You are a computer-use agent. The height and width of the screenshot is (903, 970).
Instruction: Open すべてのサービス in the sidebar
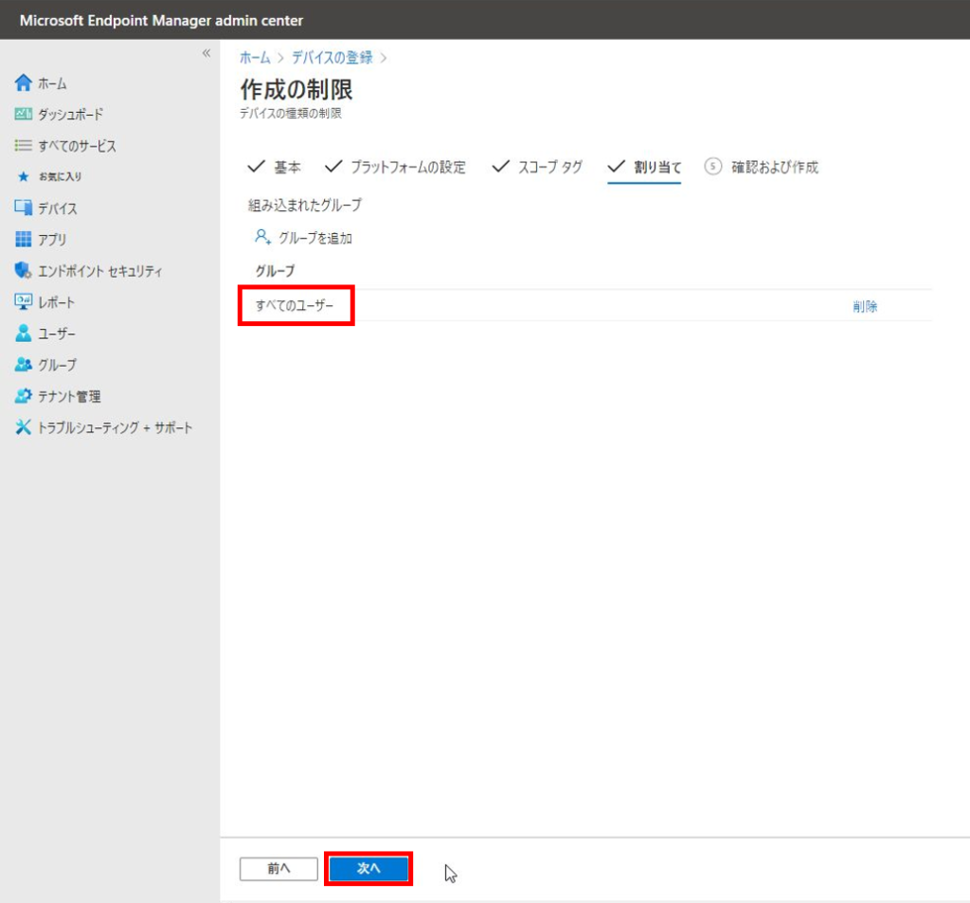tap(78, 146)
